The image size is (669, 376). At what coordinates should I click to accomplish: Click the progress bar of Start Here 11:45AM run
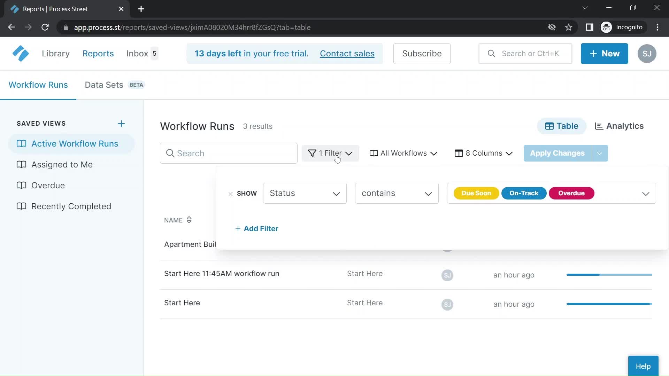pyautogui.click(x=609, y=275)
